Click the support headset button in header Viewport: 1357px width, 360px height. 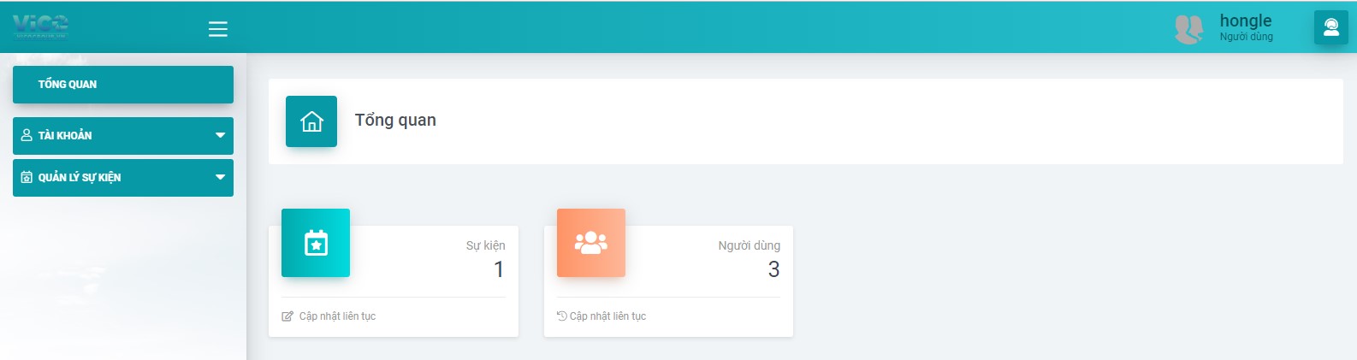[x=1330, y=27]
